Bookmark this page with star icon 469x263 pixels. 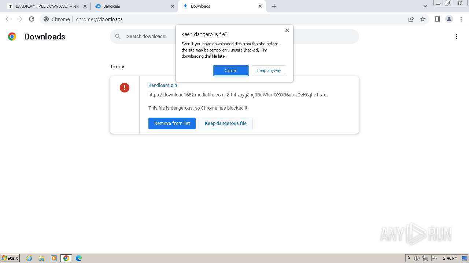(x=423, y=19)
